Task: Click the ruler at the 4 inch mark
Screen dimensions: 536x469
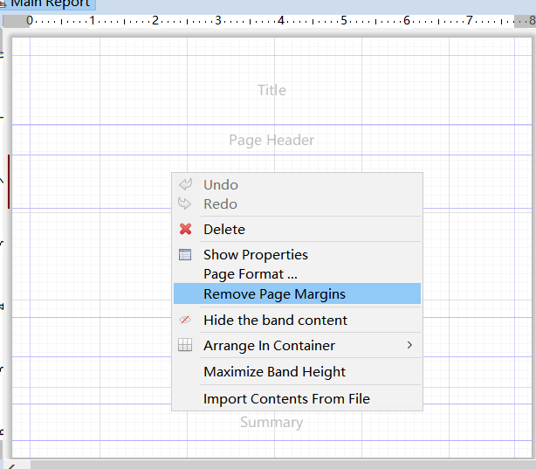Action: click(x=281, y=21)
